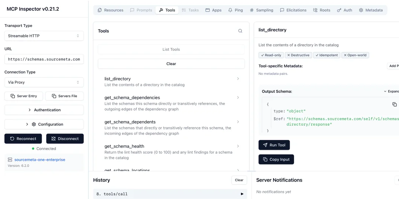
Task: Toggle the Open-world annotation badge
Action: tap(355, 55)
